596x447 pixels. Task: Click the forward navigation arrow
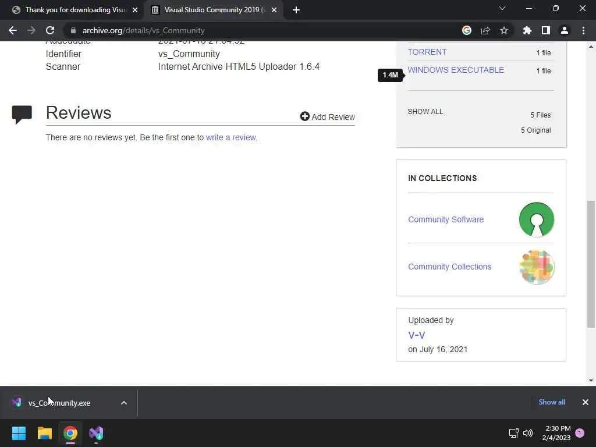pyautogui.click(x=31, y=30)
